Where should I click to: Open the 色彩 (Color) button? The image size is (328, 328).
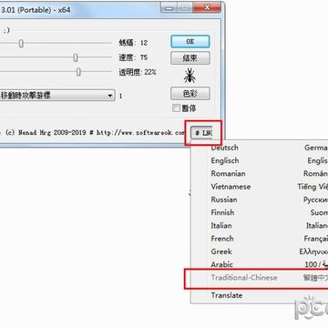click(x=190, y=94)
